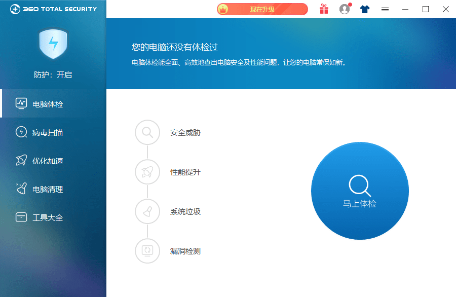Click the 安全威胁 magnifier circle icon
Screen dimensions: 456x297
point(147,132)
